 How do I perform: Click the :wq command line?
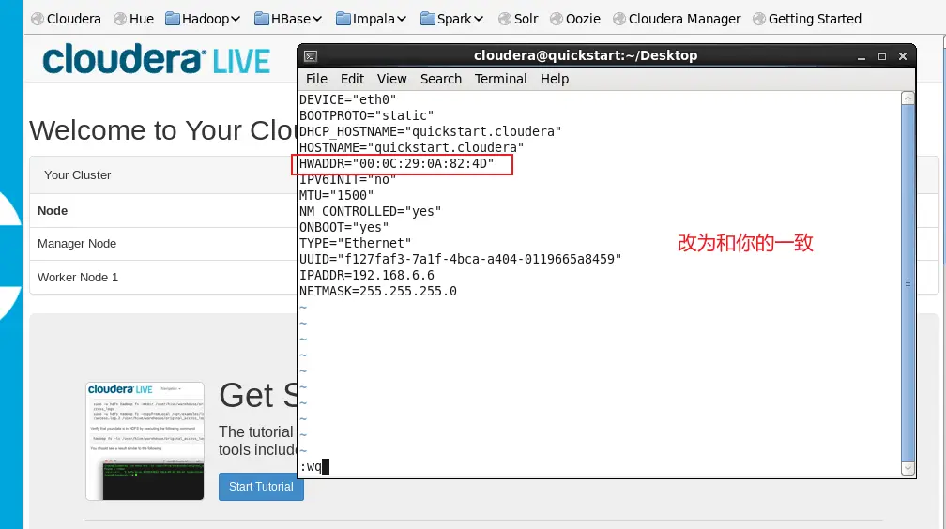tap(313, 467)
